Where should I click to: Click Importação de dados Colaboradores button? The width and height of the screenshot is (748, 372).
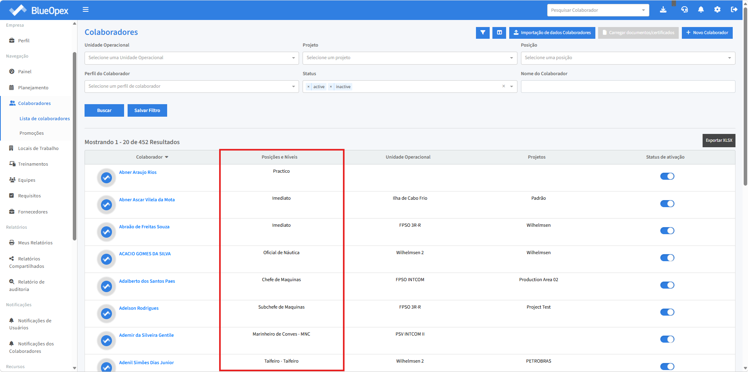(552, 33)
